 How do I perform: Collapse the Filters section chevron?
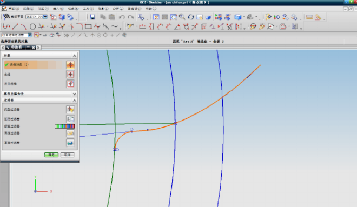click(74, 100)
